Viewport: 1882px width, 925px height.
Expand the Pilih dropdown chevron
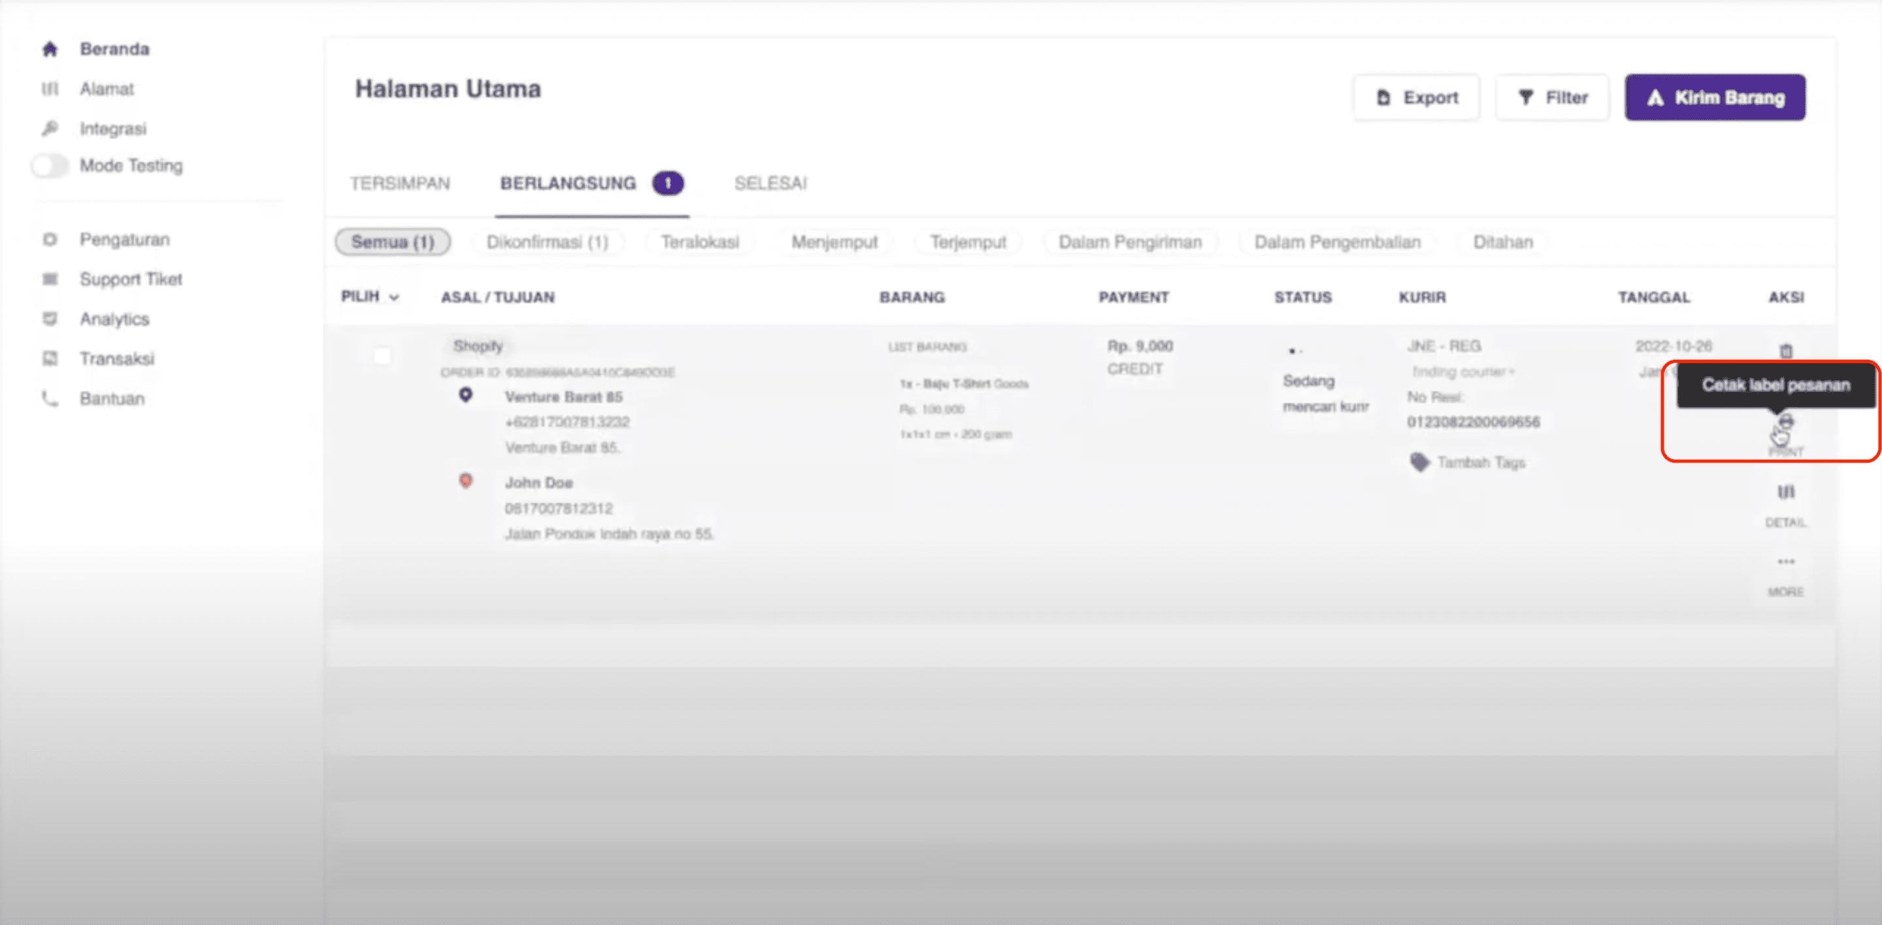point(394,297)
